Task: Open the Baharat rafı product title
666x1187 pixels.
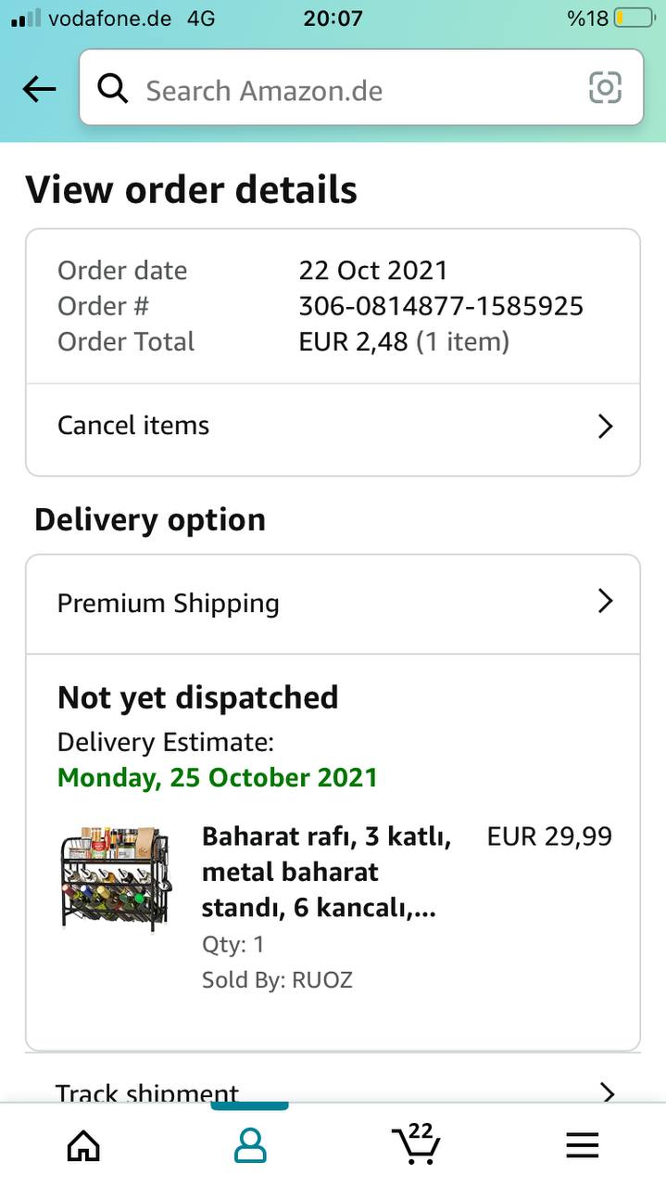Action: pos(327,873)
